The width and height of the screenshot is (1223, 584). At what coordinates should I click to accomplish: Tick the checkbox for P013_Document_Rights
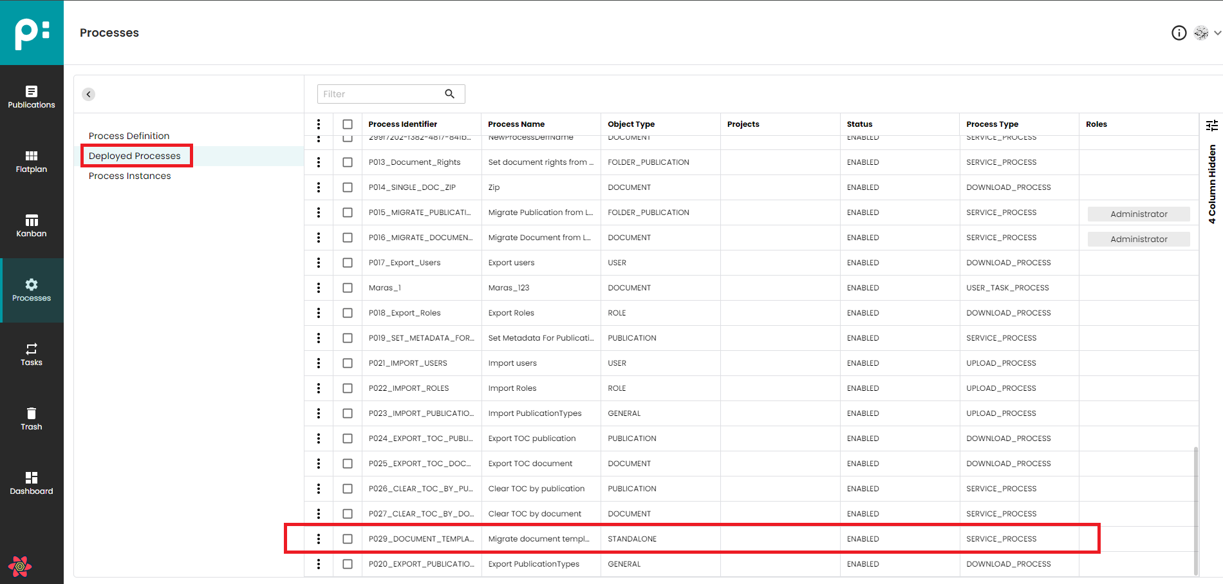tap(348, 162)
